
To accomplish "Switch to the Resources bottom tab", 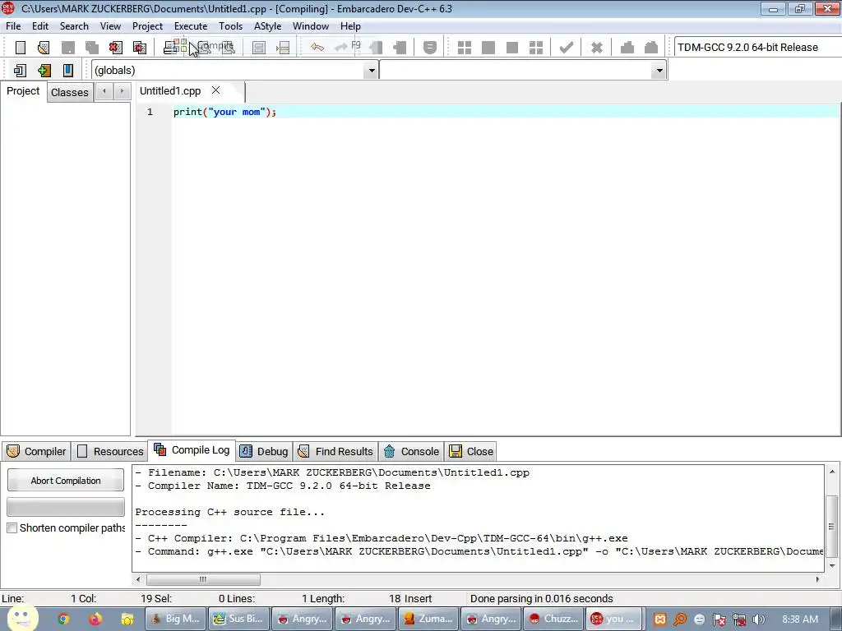I will pos(110,451).
